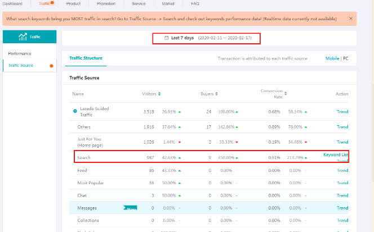374x232 pixels.
Task: Click the 987 visitors value in Search
Action: pyautogui.click(x=150, y=157)
